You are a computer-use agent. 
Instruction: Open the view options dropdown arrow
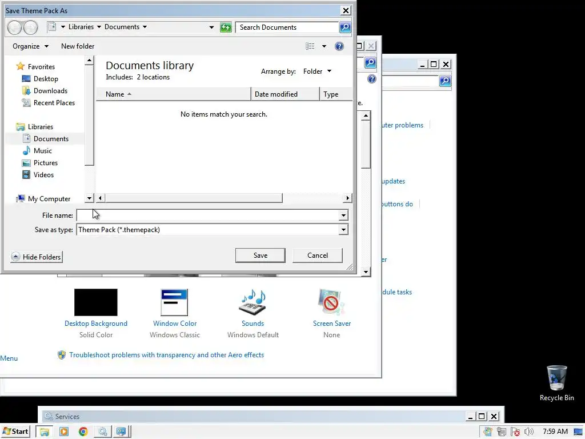point(324,46)
